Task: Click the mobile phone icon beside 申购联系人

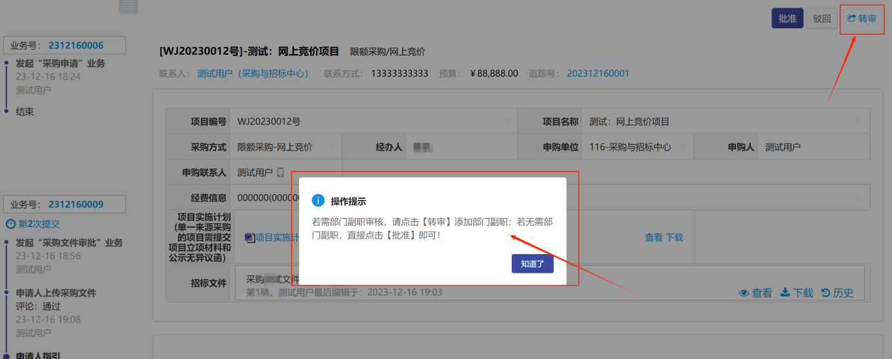Action: (280, 172)
